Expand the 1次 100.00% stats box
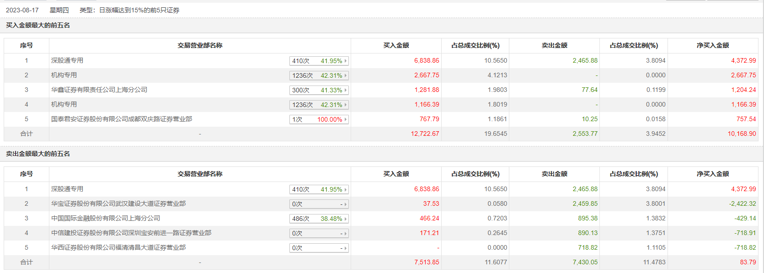The height and width of the screenshot is (273, 764). pyautogui.click(x=319, y=119)
